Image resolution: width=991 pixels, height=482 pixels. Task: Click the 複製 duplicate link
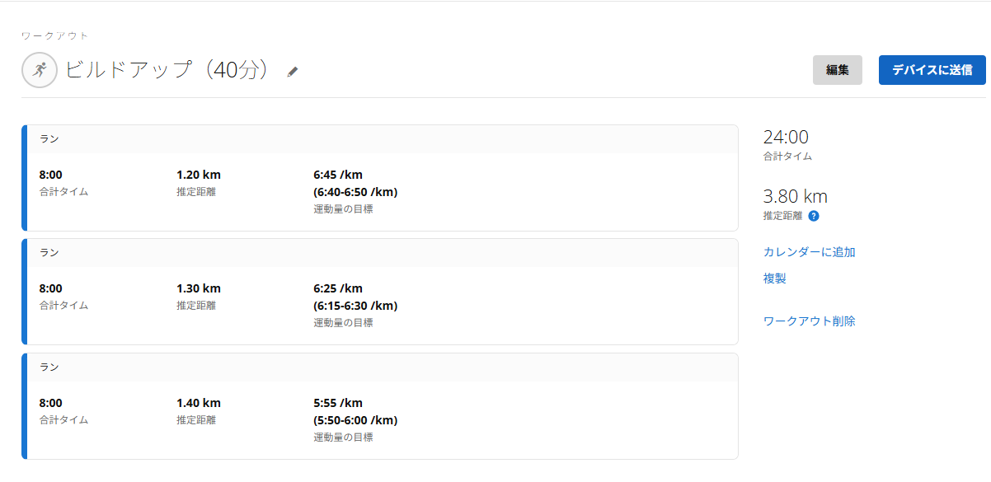(775, 278)
